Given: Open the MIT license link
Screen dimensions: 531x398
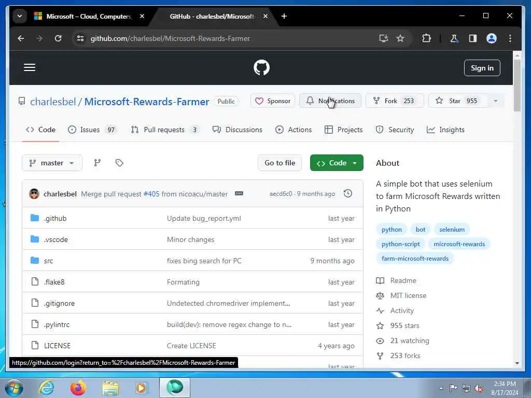Looking at the screenshot, I should point(401,295).
